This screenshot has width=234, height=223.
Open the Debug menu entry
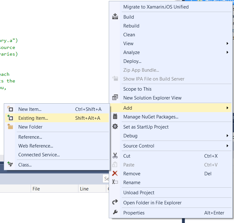pyautogui.click(x=170, y=136)
